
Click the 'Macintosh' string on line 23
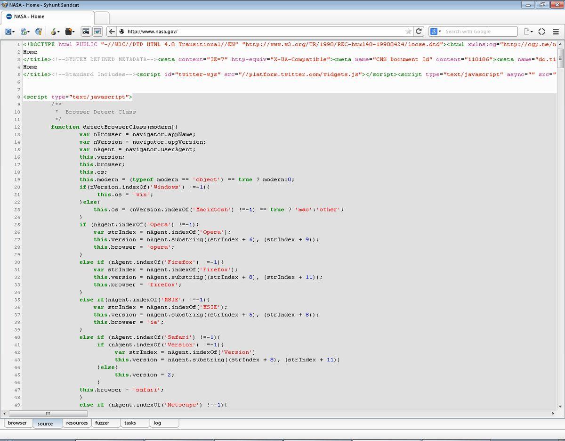tap(213, 210)
